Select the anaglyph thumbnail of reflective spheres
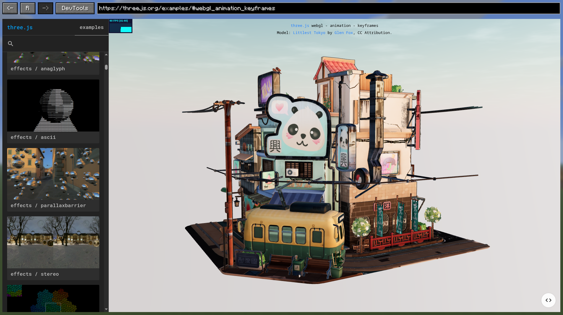 (x=53, y=57)
